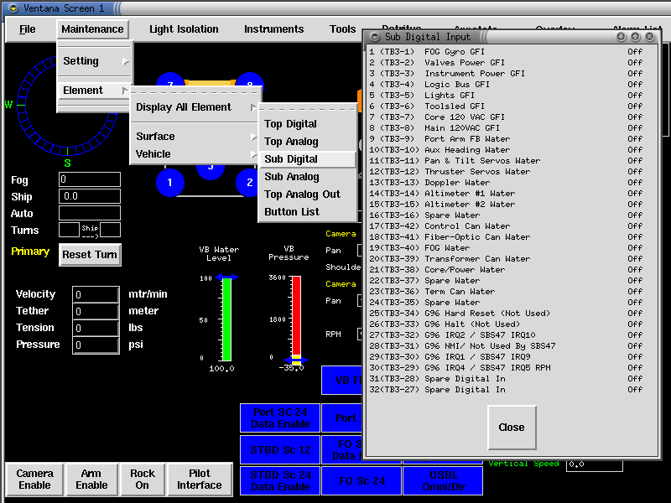Toggle the Rock On button
Image resolution: width=671 pixels, height=503 pixels.
(143, 480)
